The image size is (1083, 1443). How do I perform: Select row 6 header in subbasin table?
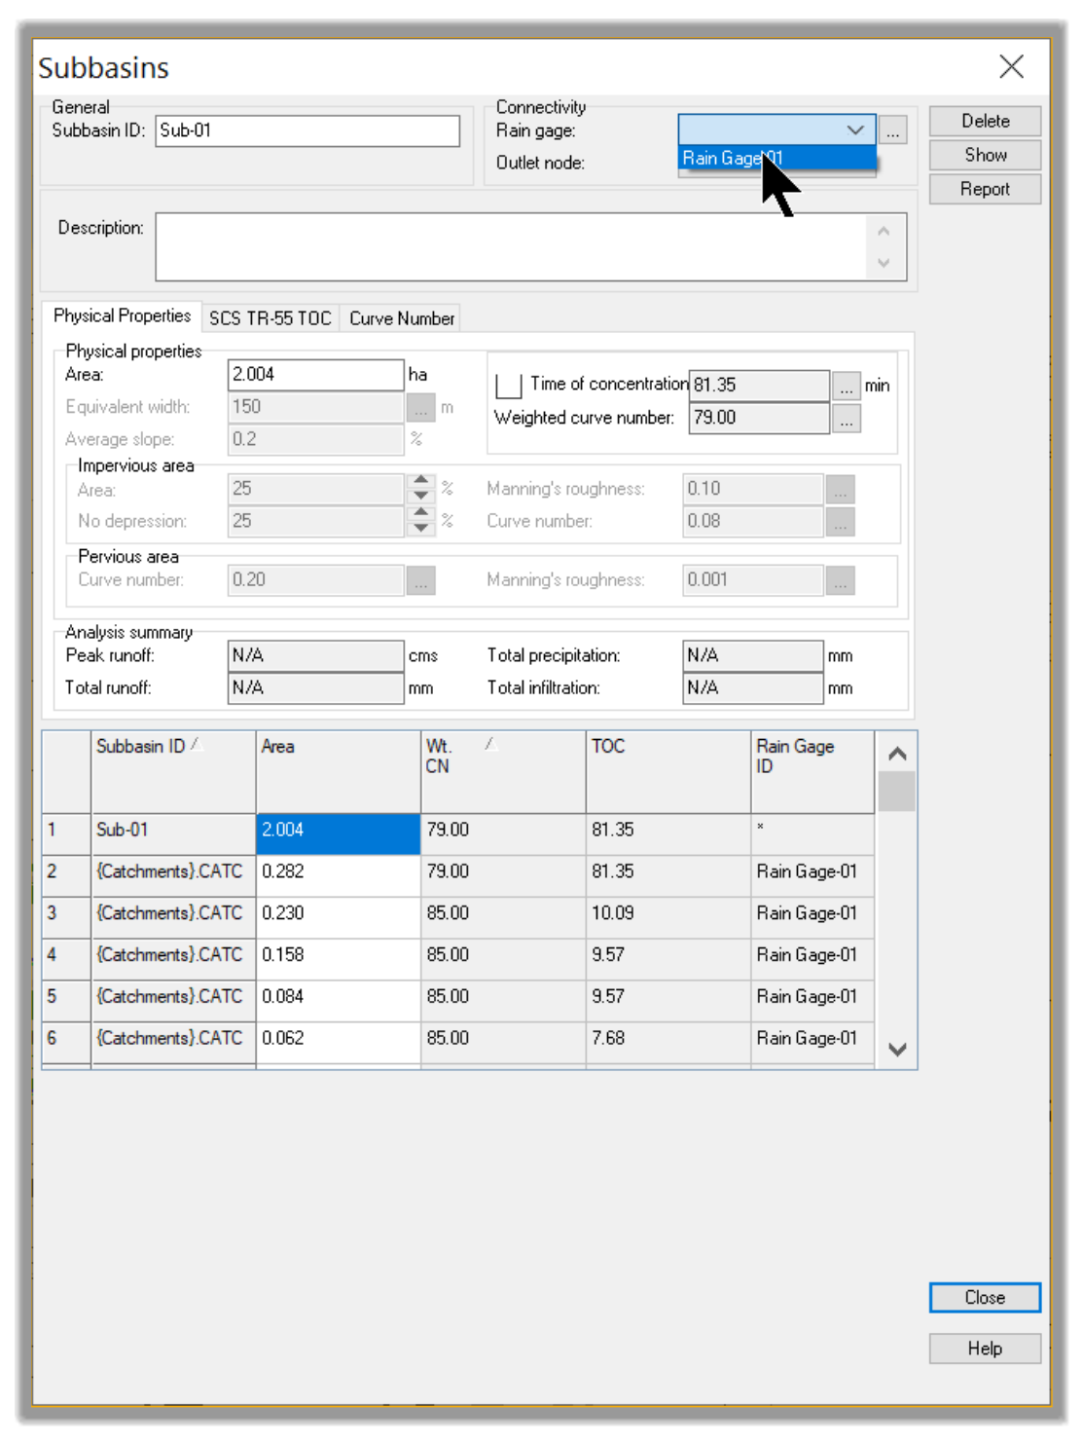66,1043
